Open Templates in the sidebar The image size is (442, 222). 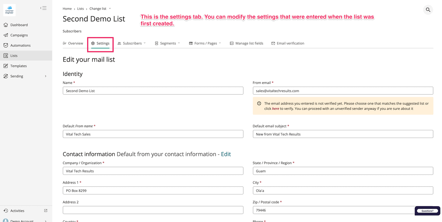[x=18, y=66]
